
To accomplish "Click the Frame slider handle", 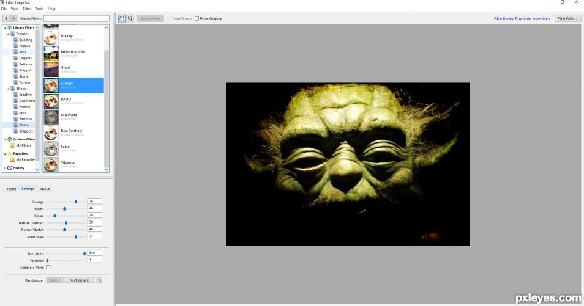I will click(54, 216).
